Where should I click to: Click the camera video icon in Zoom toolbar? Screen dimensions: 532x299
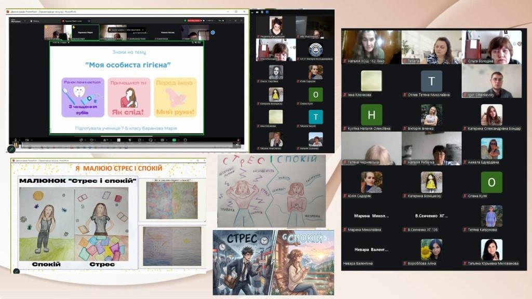[x=27, y=140]
